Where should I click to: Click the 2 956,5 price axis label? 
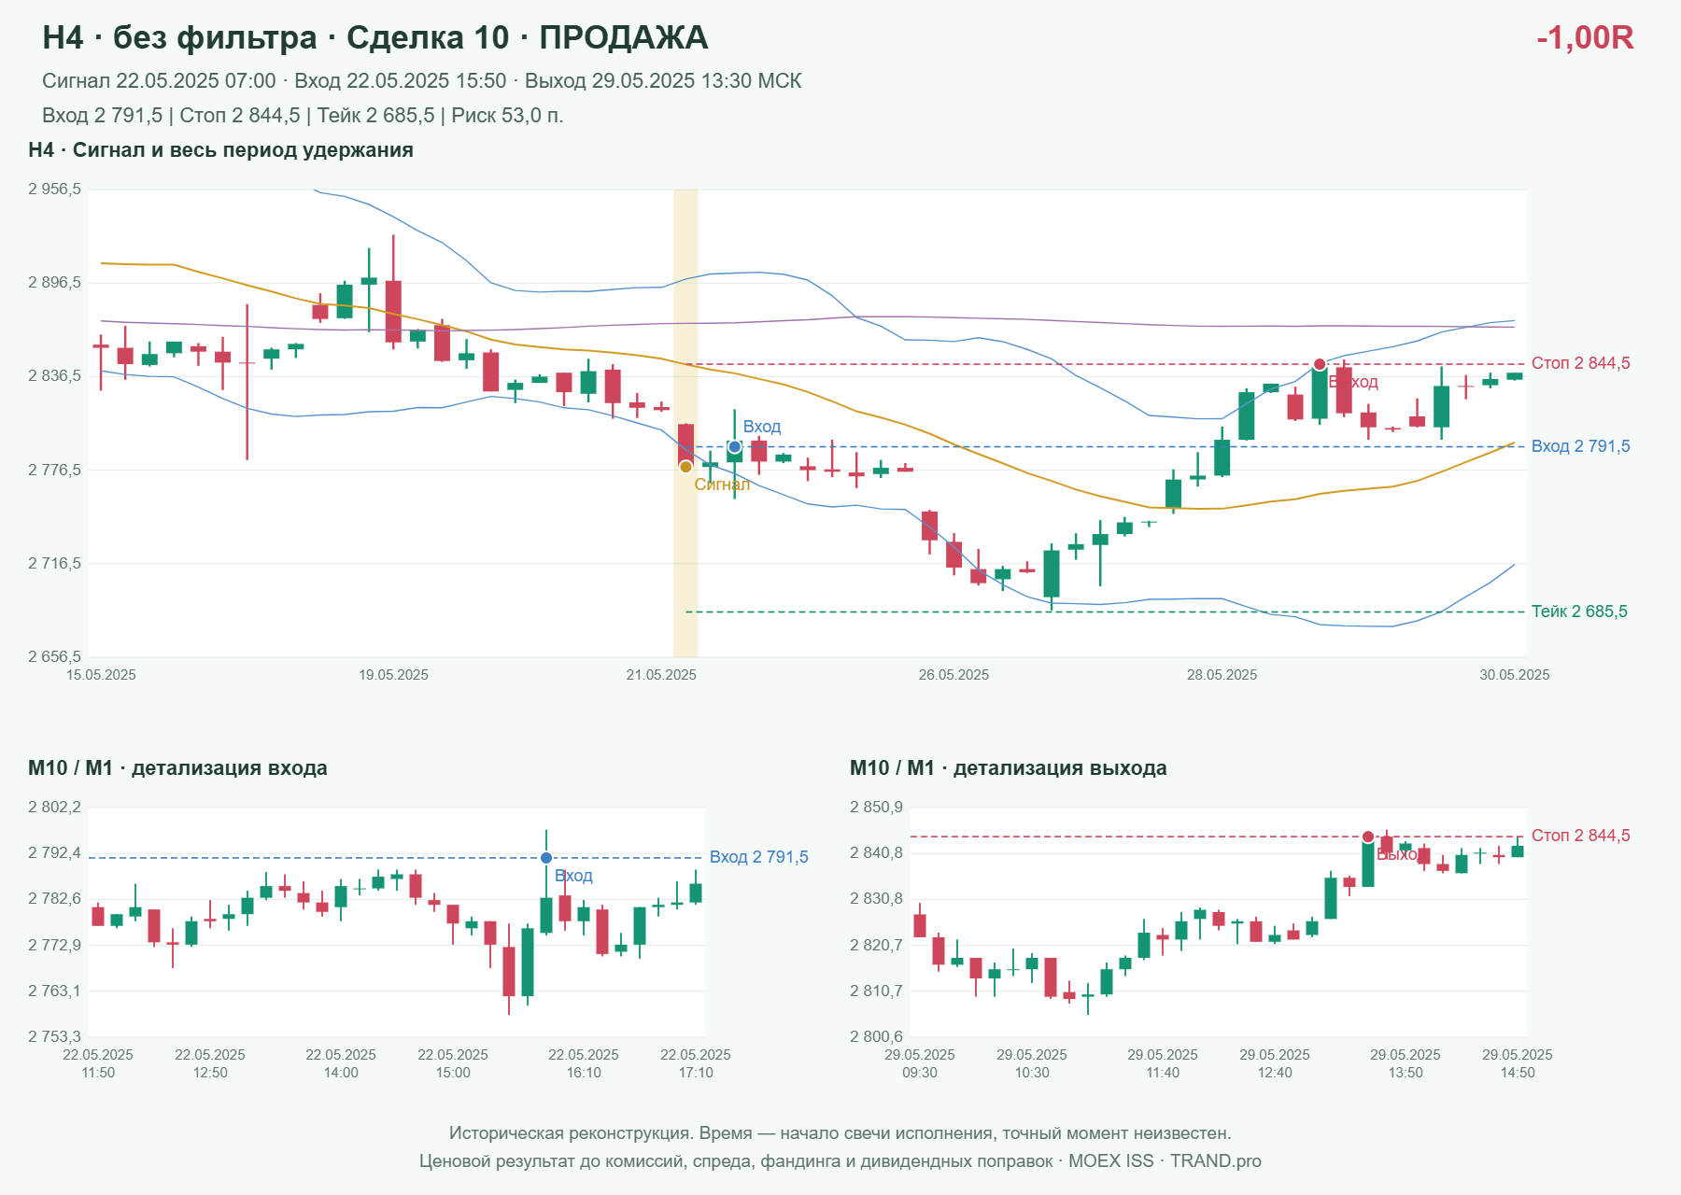(x=54, y=190)
